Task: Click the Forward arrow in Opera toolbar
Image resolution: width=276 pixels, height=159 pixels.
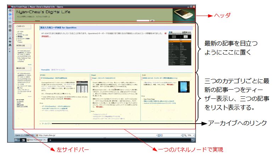Action: click(x=10, y=18)
